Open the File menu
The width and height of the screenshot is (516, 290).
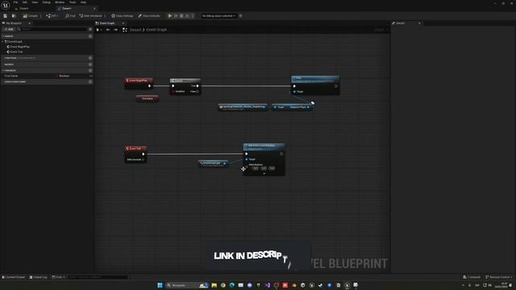coord(16,2)
